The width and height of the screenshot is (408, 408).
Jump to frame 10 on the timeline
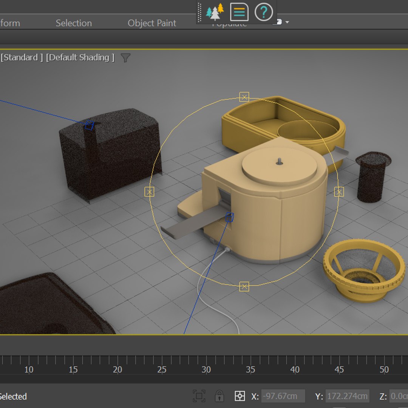[29, 369]
